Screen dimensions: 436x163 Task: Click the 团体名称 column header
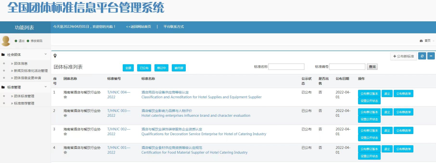[70, 79]
